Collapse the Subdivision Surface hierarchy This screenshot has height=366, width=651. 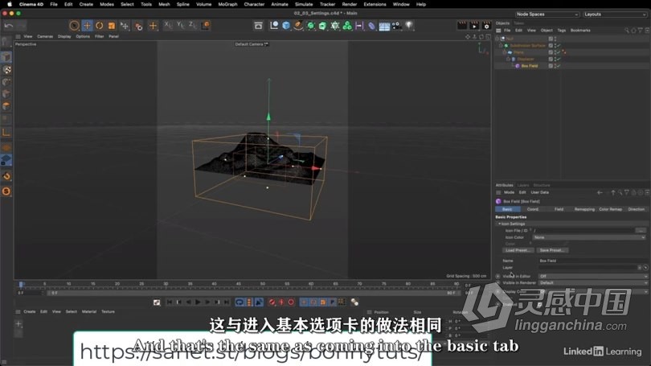[x=501, y=45]
